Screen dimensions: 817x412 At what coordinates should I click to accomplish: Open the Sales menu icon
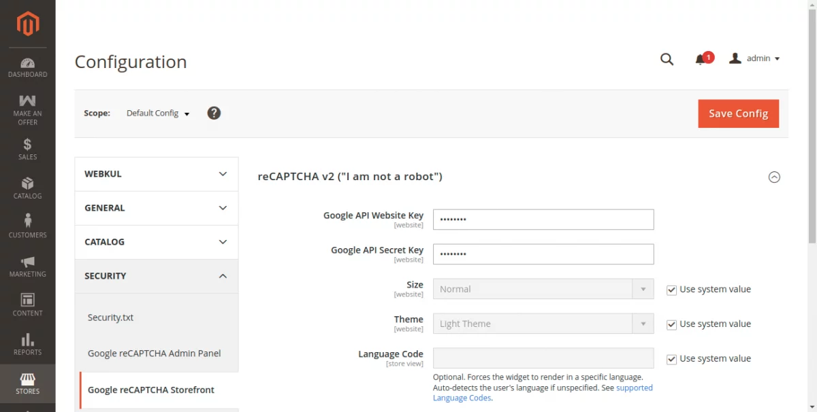(28, 148)
